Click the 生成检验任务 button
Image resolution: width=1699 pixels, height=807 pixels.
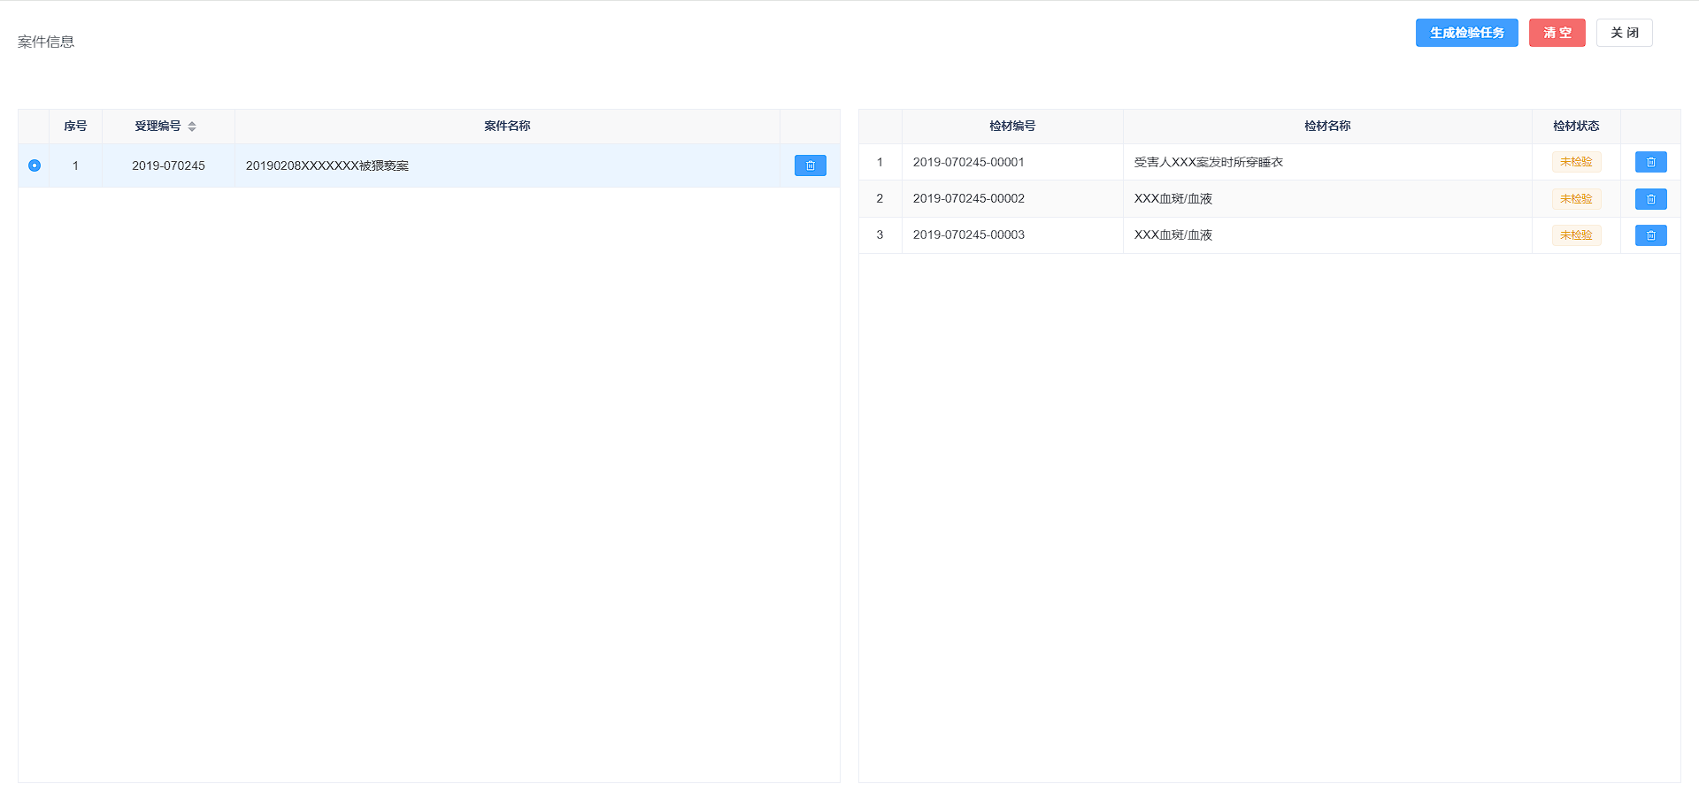point(1466,33)
